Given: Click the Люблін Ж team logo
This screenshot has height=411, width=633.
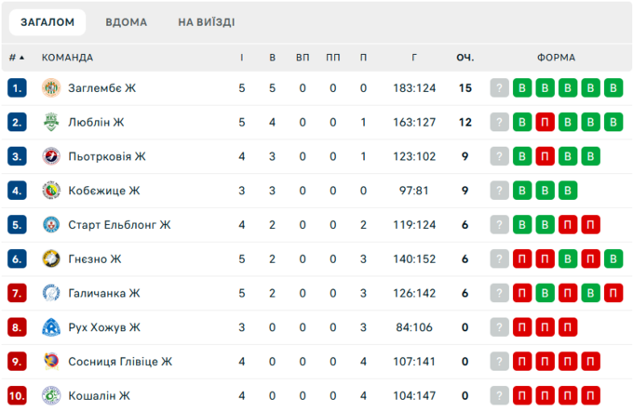Looking at the screenshot, I should click(x=51, y=122).
